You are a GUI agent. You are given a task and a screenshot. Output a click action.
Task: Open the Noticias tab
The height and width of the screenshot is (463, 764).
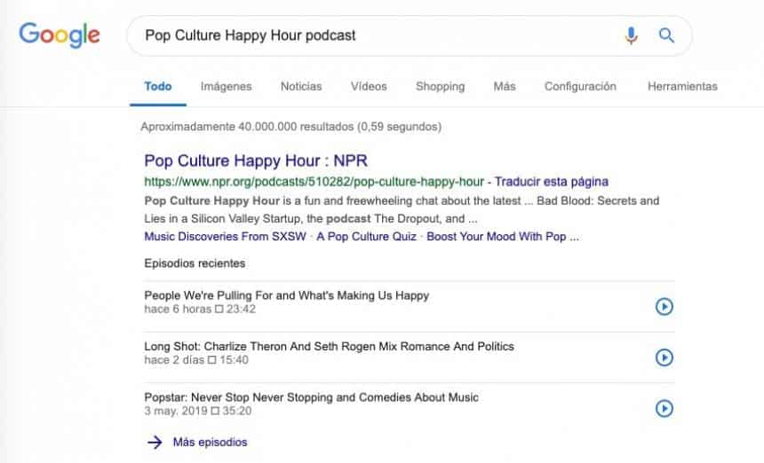click(301, 87)
